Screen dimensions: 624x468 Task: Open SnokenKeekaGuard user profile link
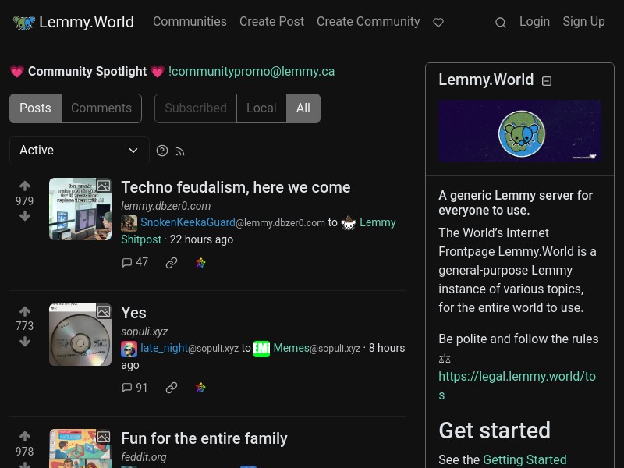pyautogui.click(x=188, y=222)
